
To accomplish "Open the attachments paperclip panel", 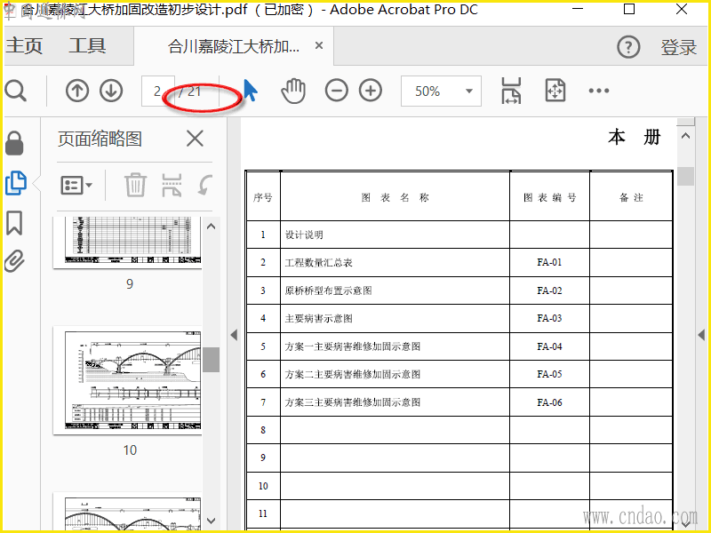I will tap(14, 260).
